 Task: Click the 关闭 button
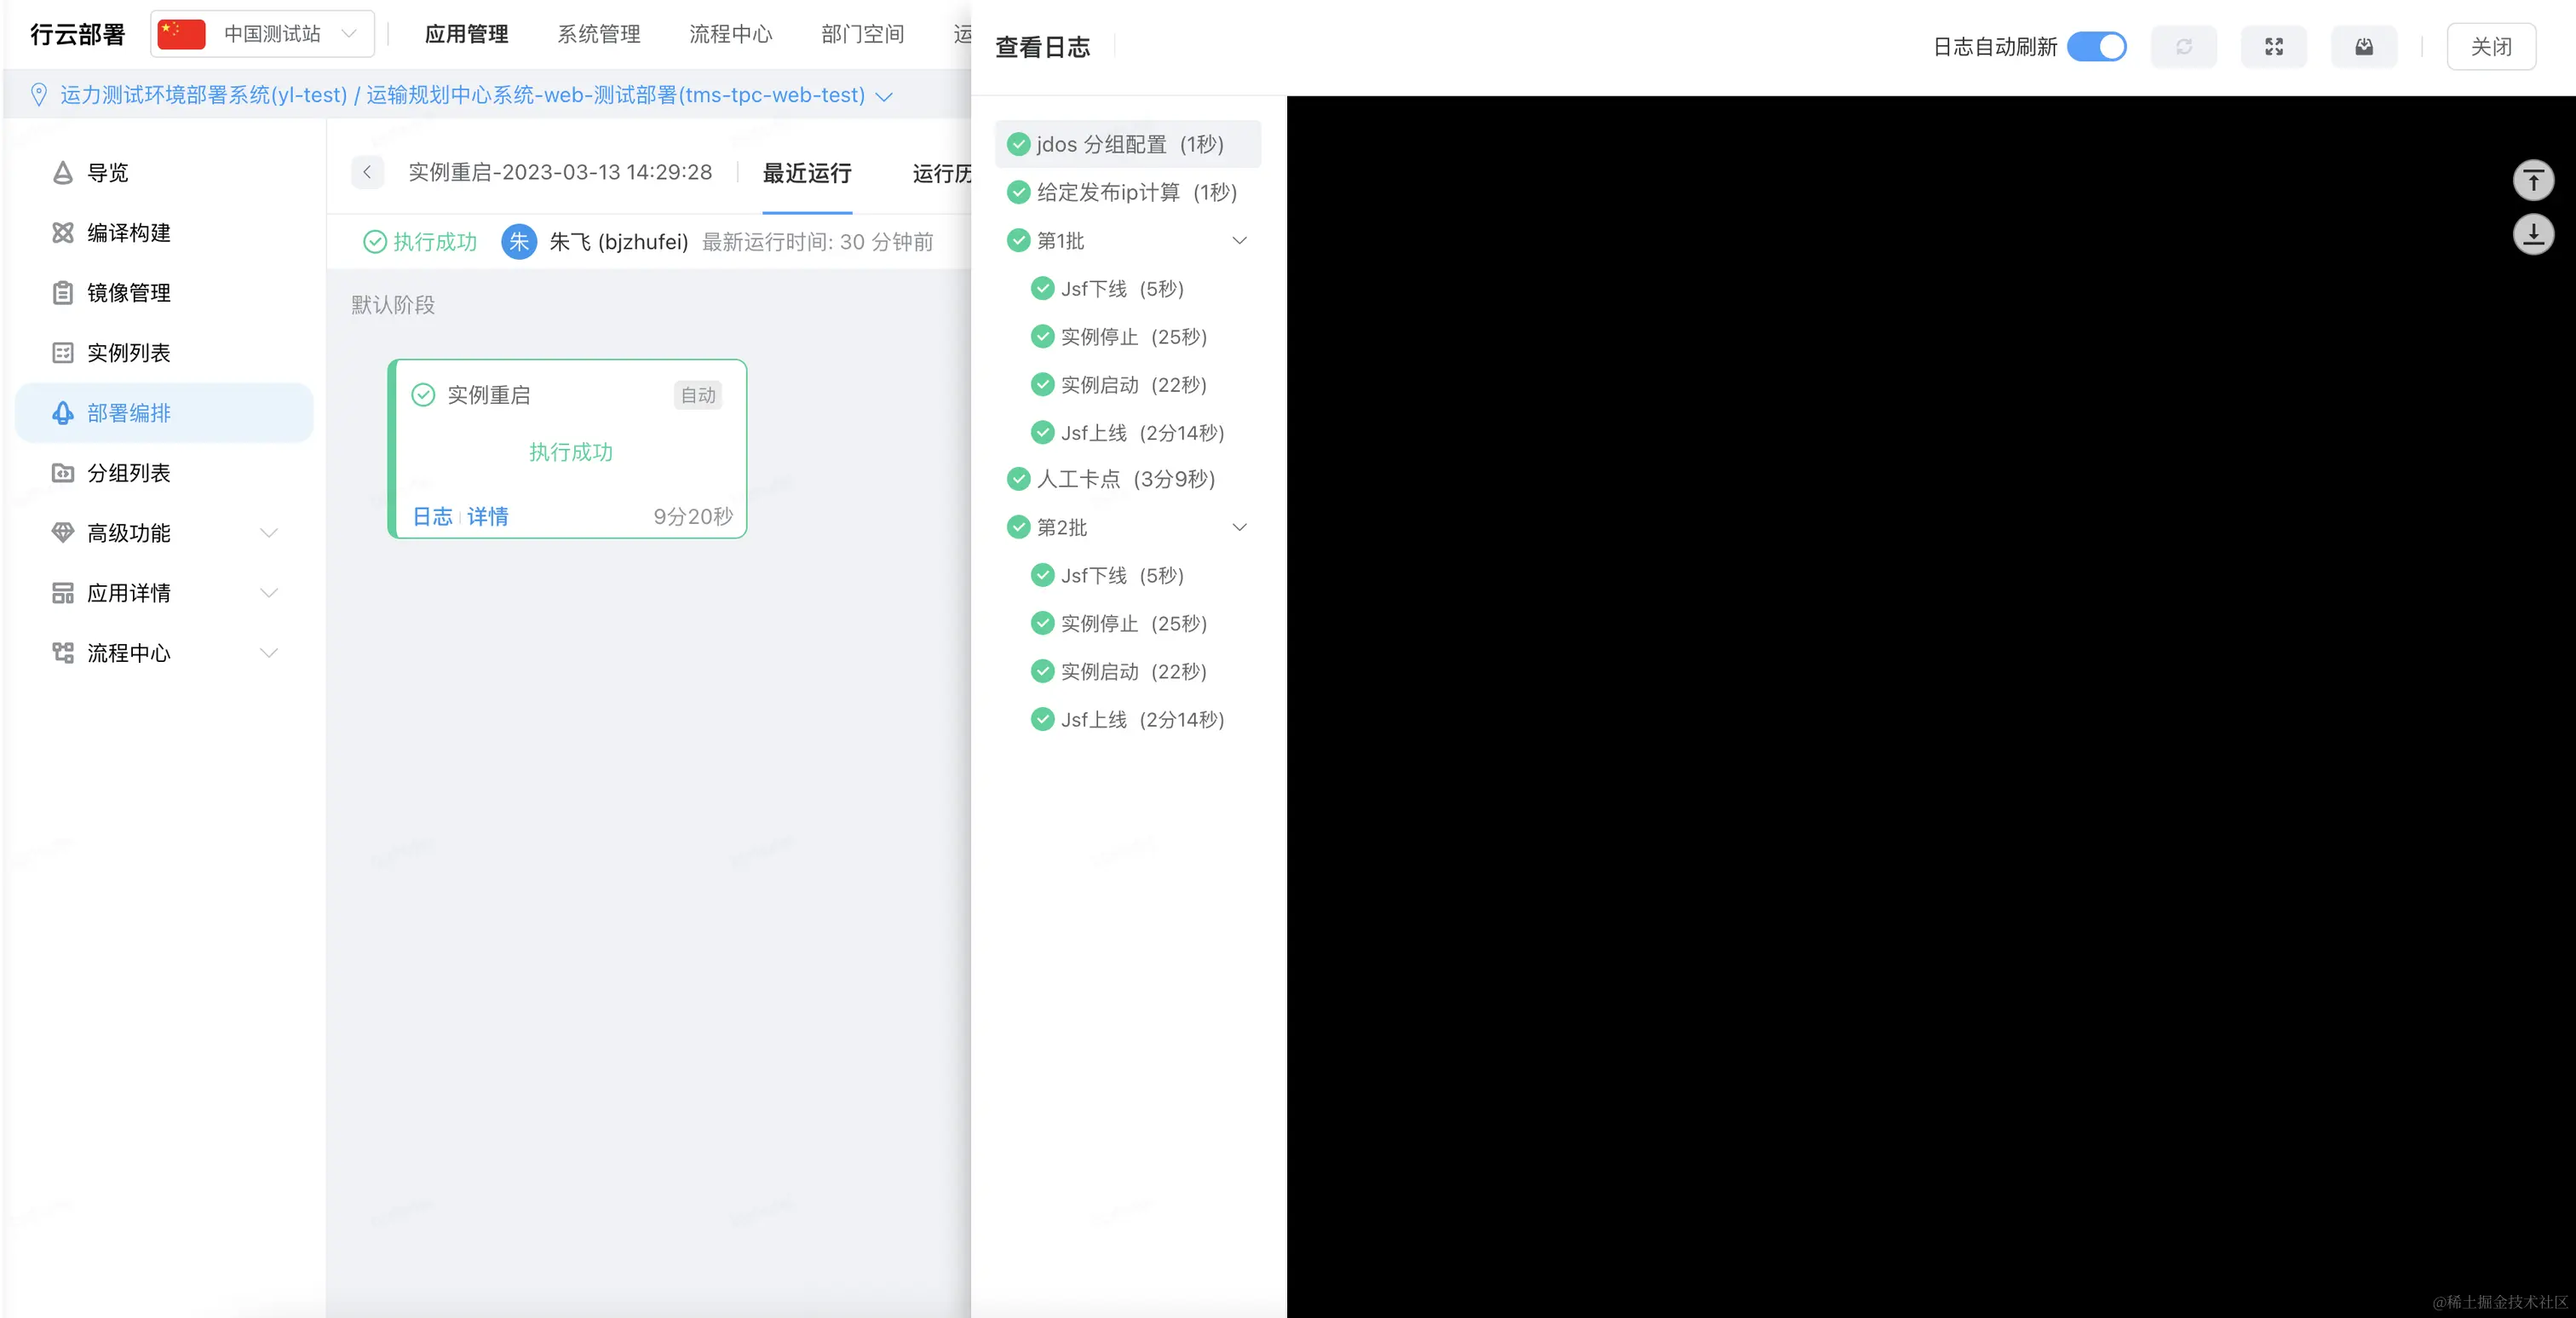coord(2490,47)
